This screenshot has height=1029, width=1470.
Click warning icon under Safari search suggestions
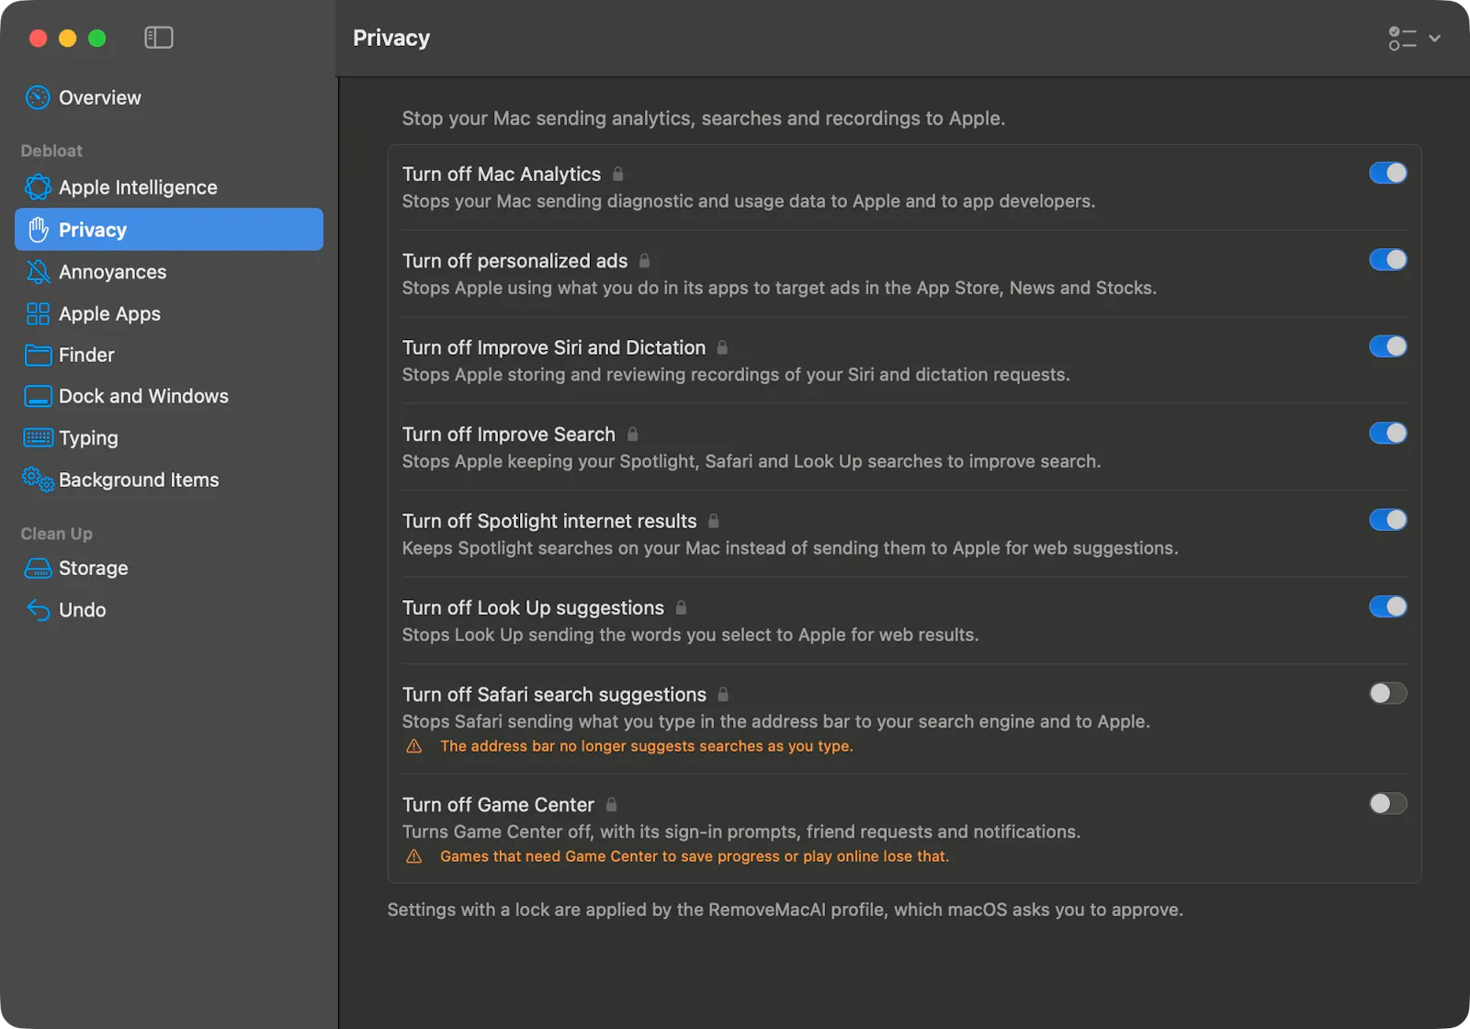414,746
